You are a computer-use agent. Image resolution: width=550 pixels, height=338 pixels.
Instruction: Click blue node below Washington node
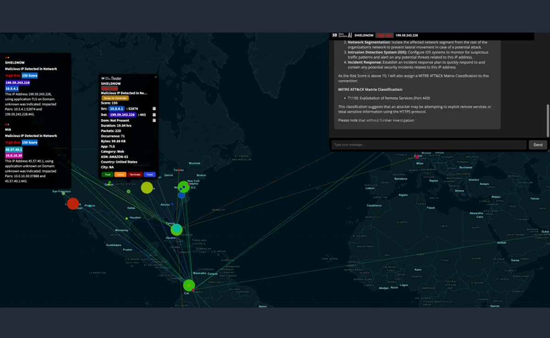tap(181, 195)
